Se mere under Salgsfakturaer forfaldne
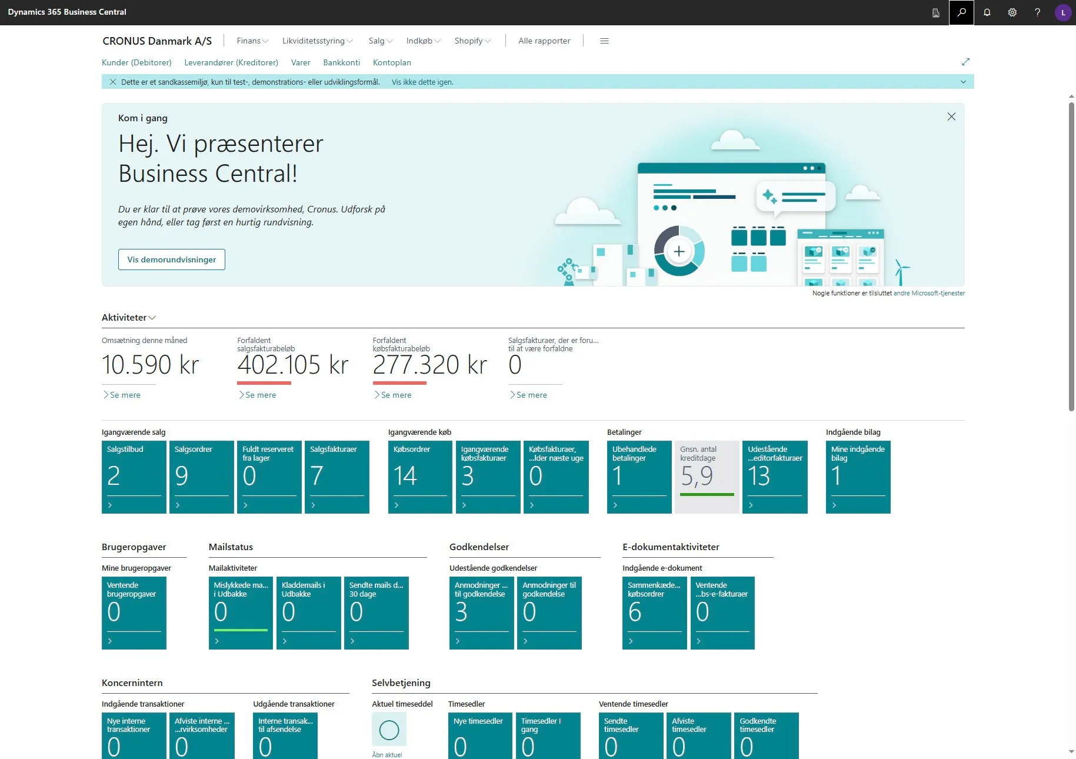 click(x=528, y=395)
